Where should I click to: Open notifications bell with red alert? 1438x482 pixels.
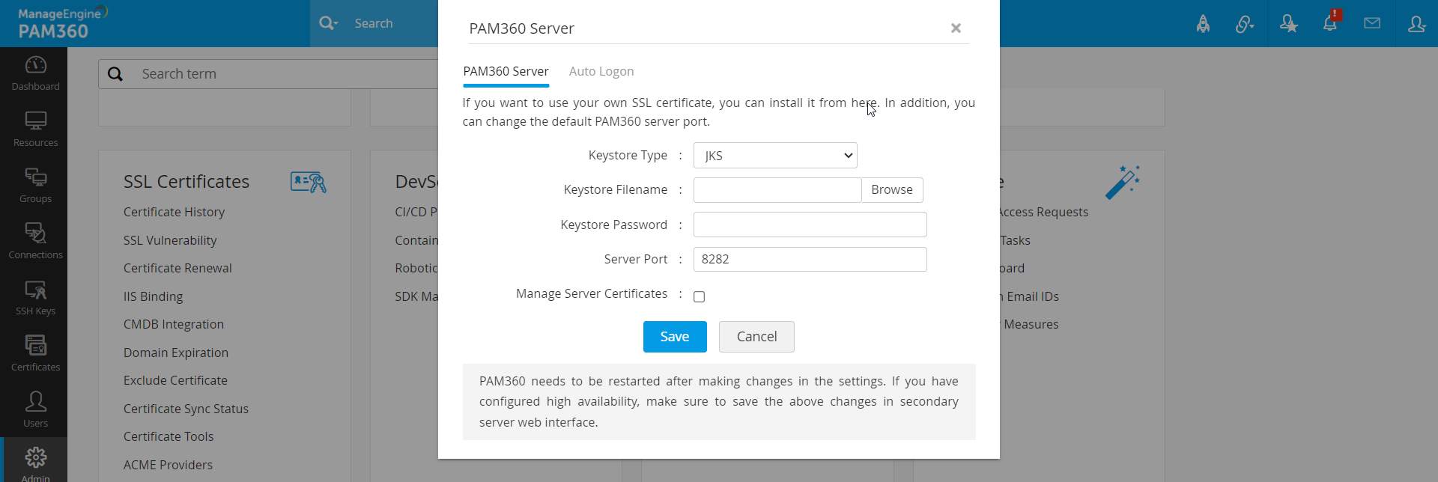[x=1330, y=22]
